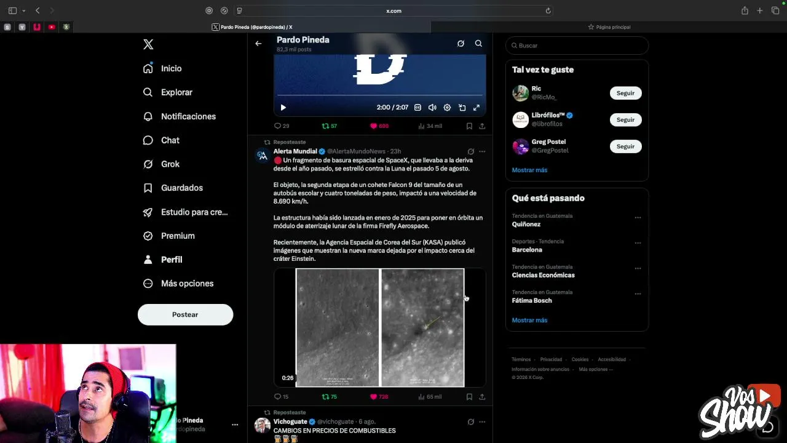Open Chat in the sidebar
The width and height of the screenshot is (787, 443).
161,140
